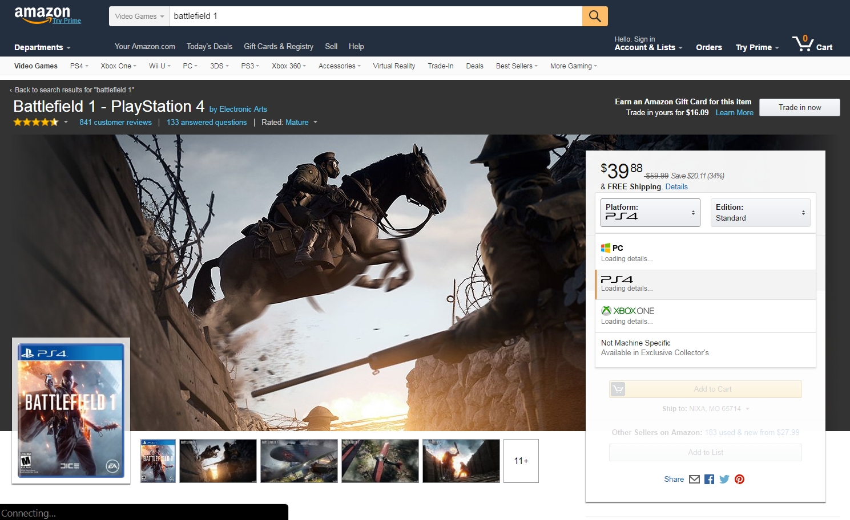
Task: Open the Orders page
Action: pos(709,47)
